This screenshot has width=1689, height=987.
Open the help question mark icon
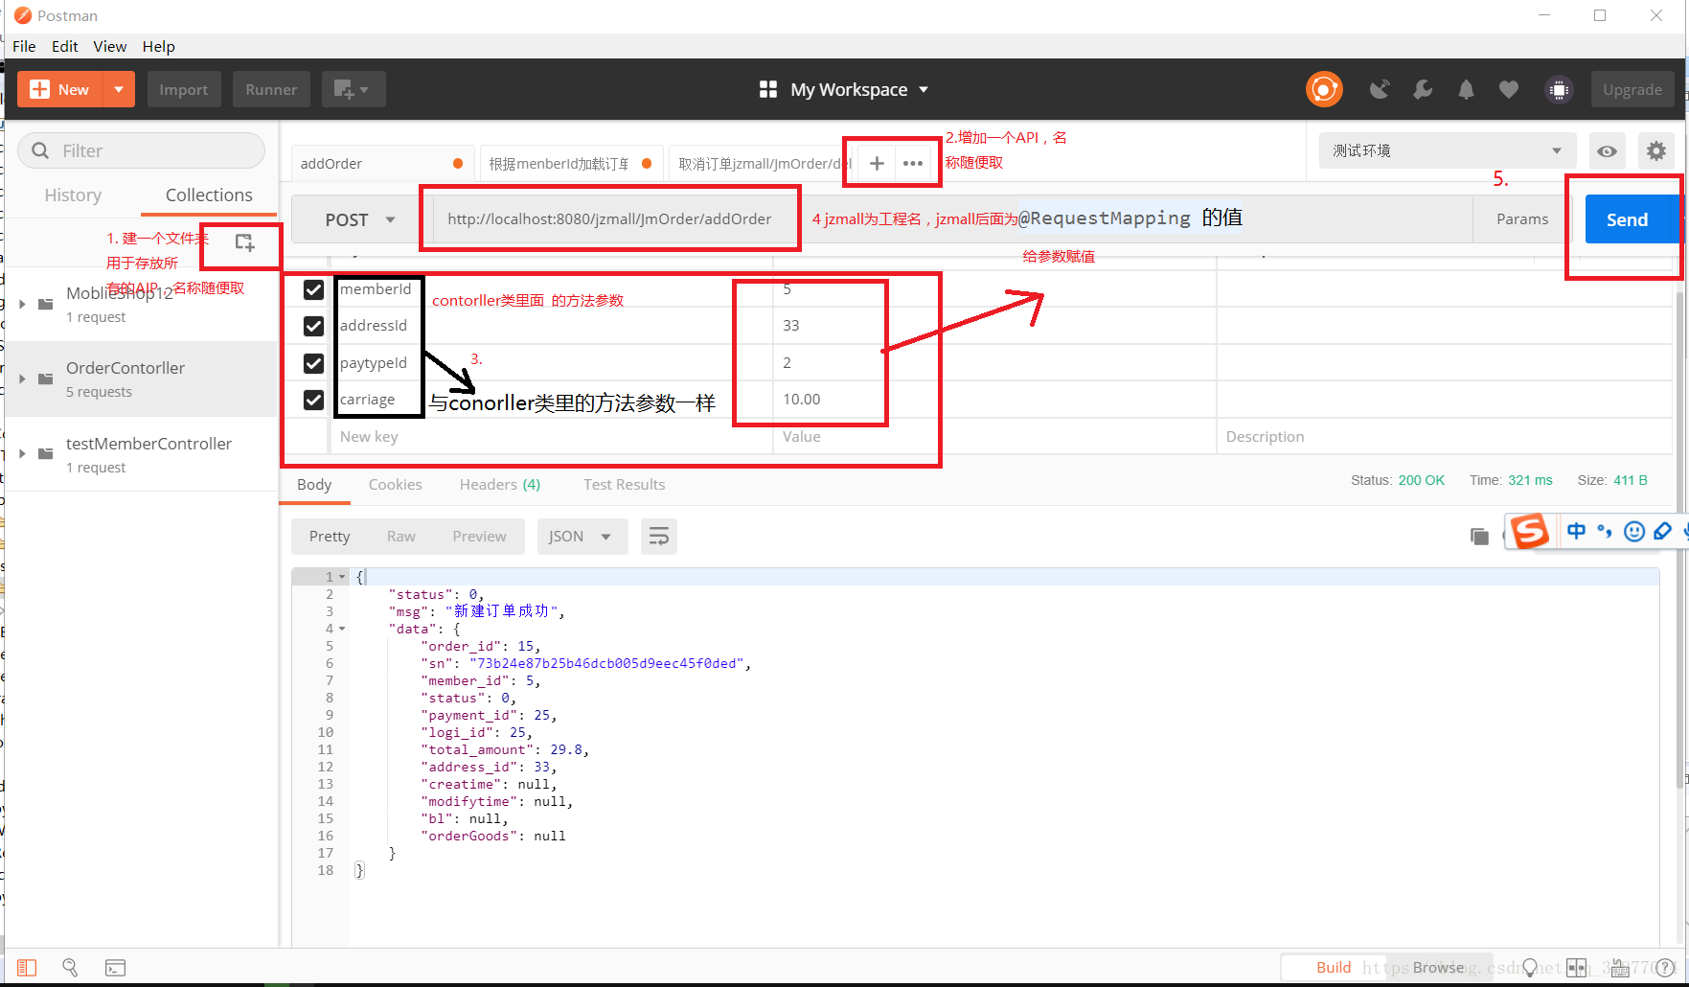click(1665, 968)
